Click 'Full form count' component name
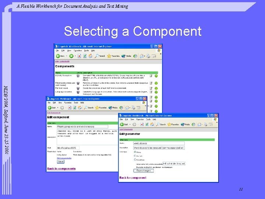The width and height of the screenshot is (265, 199). pyautogui.click(x=62, y=88)
